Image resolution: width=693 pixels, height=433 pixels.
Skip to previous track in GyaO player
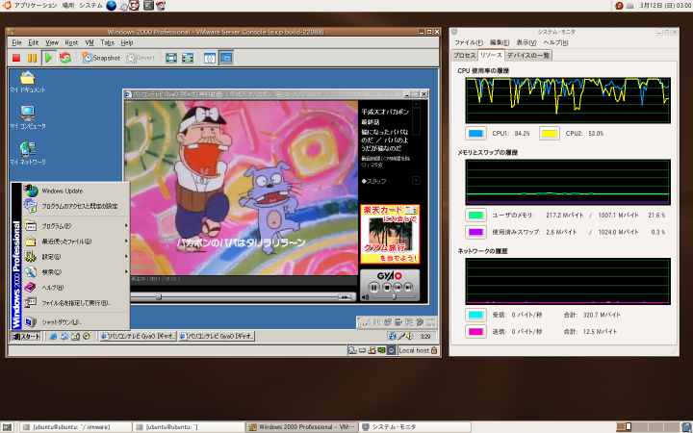click(x=398, y=288)
